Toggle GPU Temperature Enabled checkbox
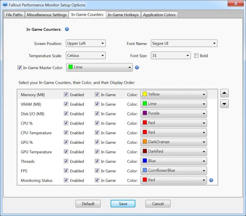The height and width of the screenshot is (216, 246). pyautogui.click(x=66, y=151)
